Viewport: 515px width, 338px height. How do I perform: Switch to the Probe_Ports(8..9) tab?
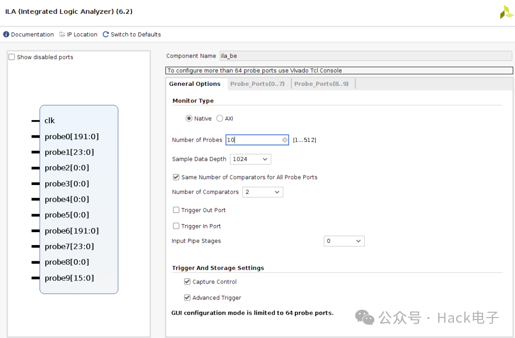point(321,84)
